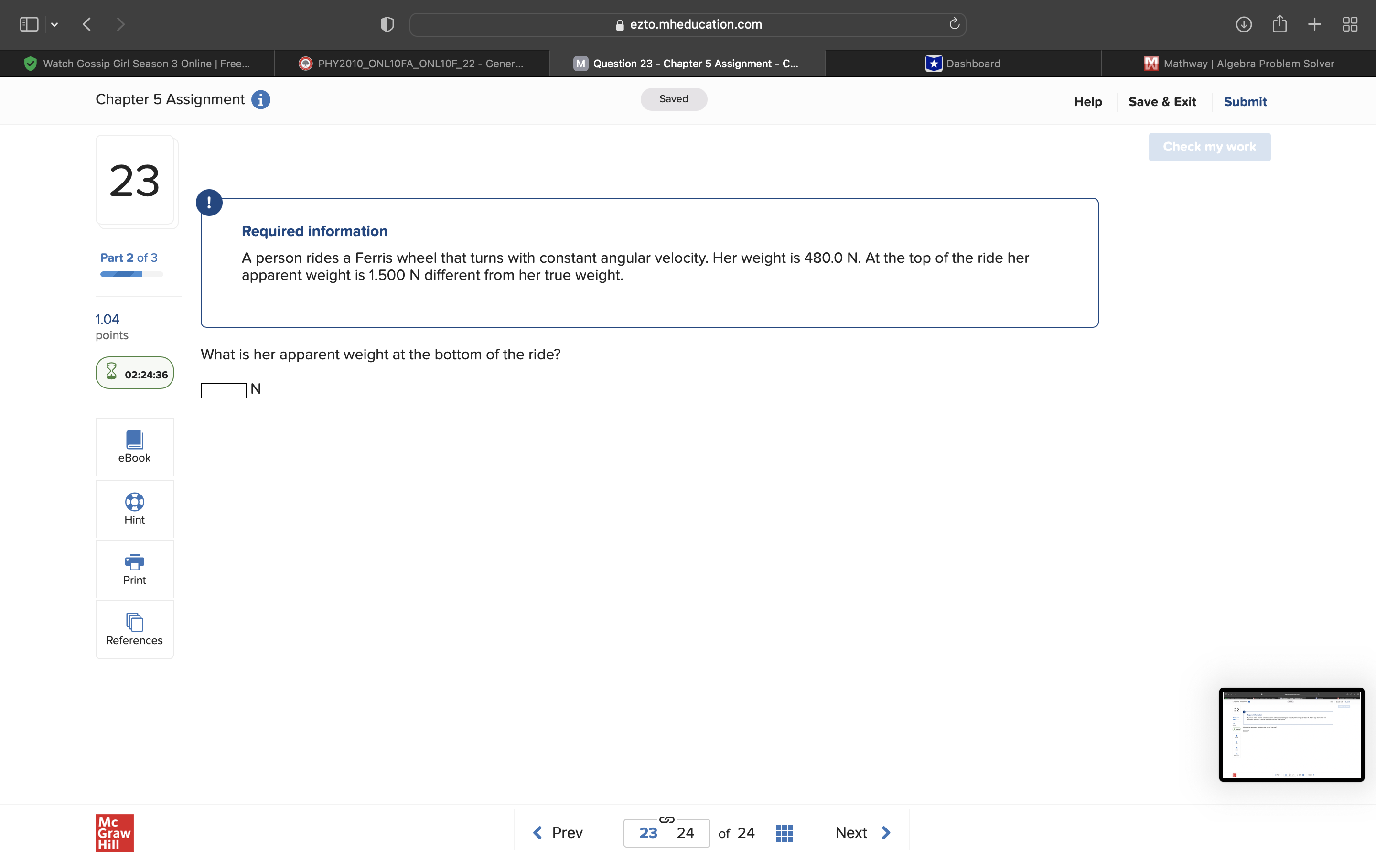
Task: Reload the page with refresh icon
Action: (954, 24)
